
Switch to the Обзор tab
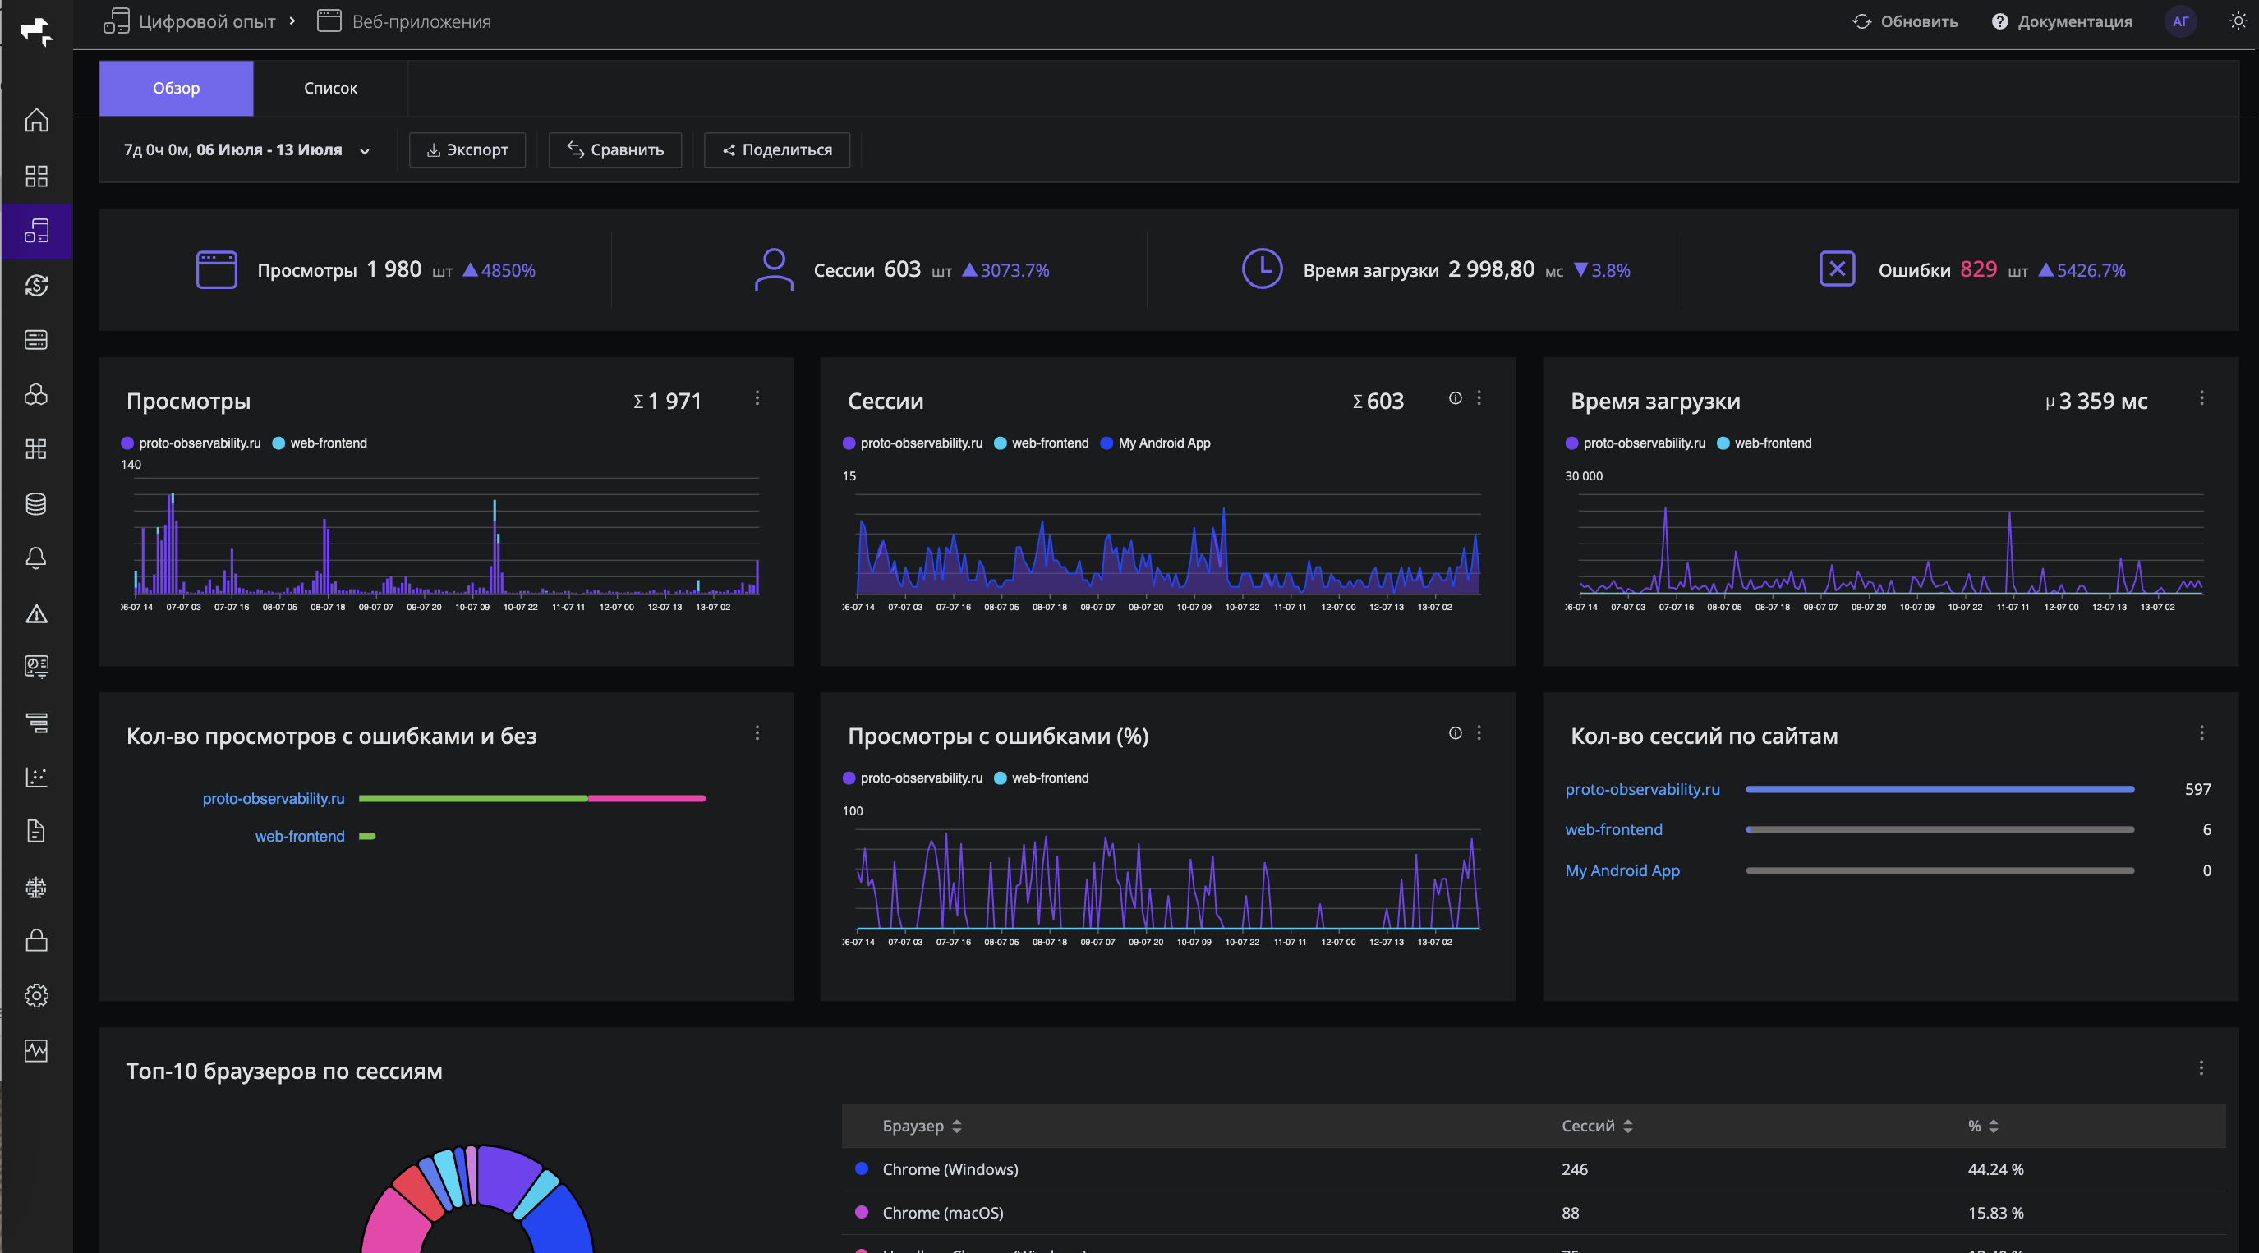point(177,89)
